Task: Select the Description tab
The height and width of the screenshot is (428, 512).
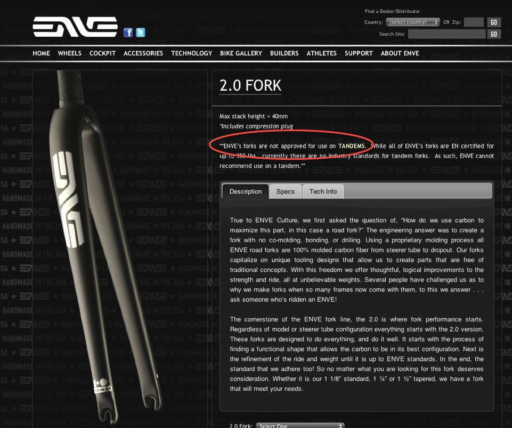Action: pos(246,191)
